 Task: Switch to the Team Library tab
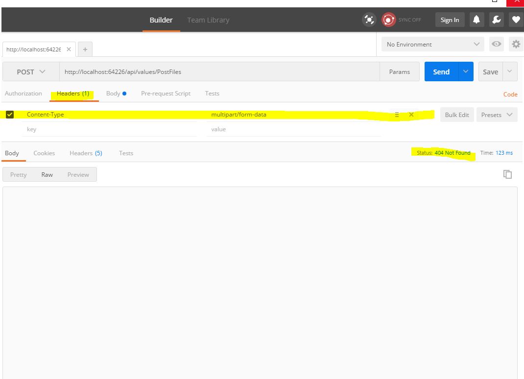(x=208, y=20)
